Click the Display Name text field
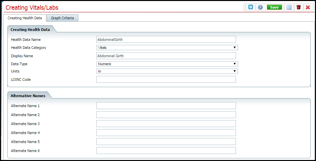The width and height of the screenshot is (316, 161). tap(166, 56)
